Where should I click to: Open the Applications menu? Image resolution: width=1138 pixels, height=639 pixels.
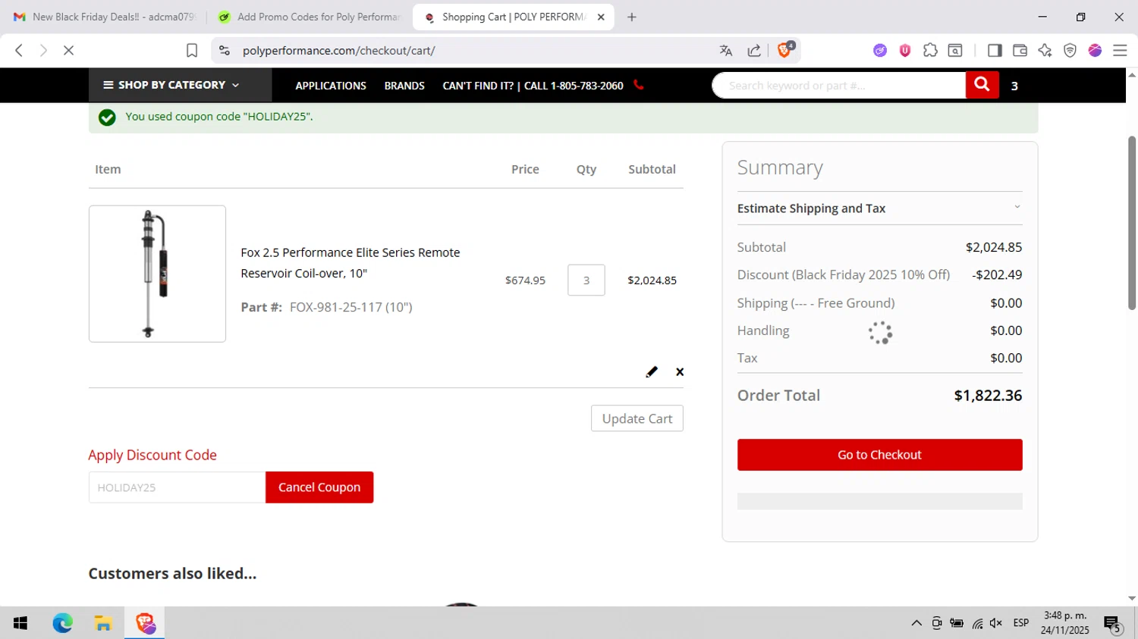331,86
